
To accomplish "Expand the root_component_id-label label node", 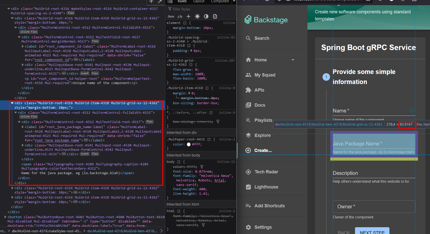I will tap(23, 46).
